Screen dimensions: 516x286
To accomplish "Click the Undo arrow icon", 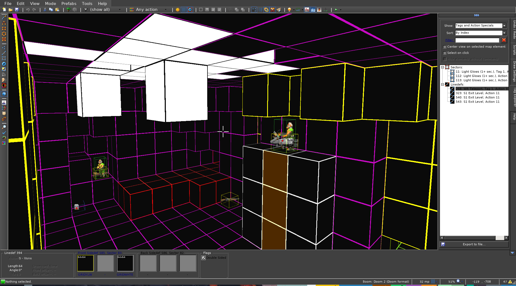I will [28, 10].
